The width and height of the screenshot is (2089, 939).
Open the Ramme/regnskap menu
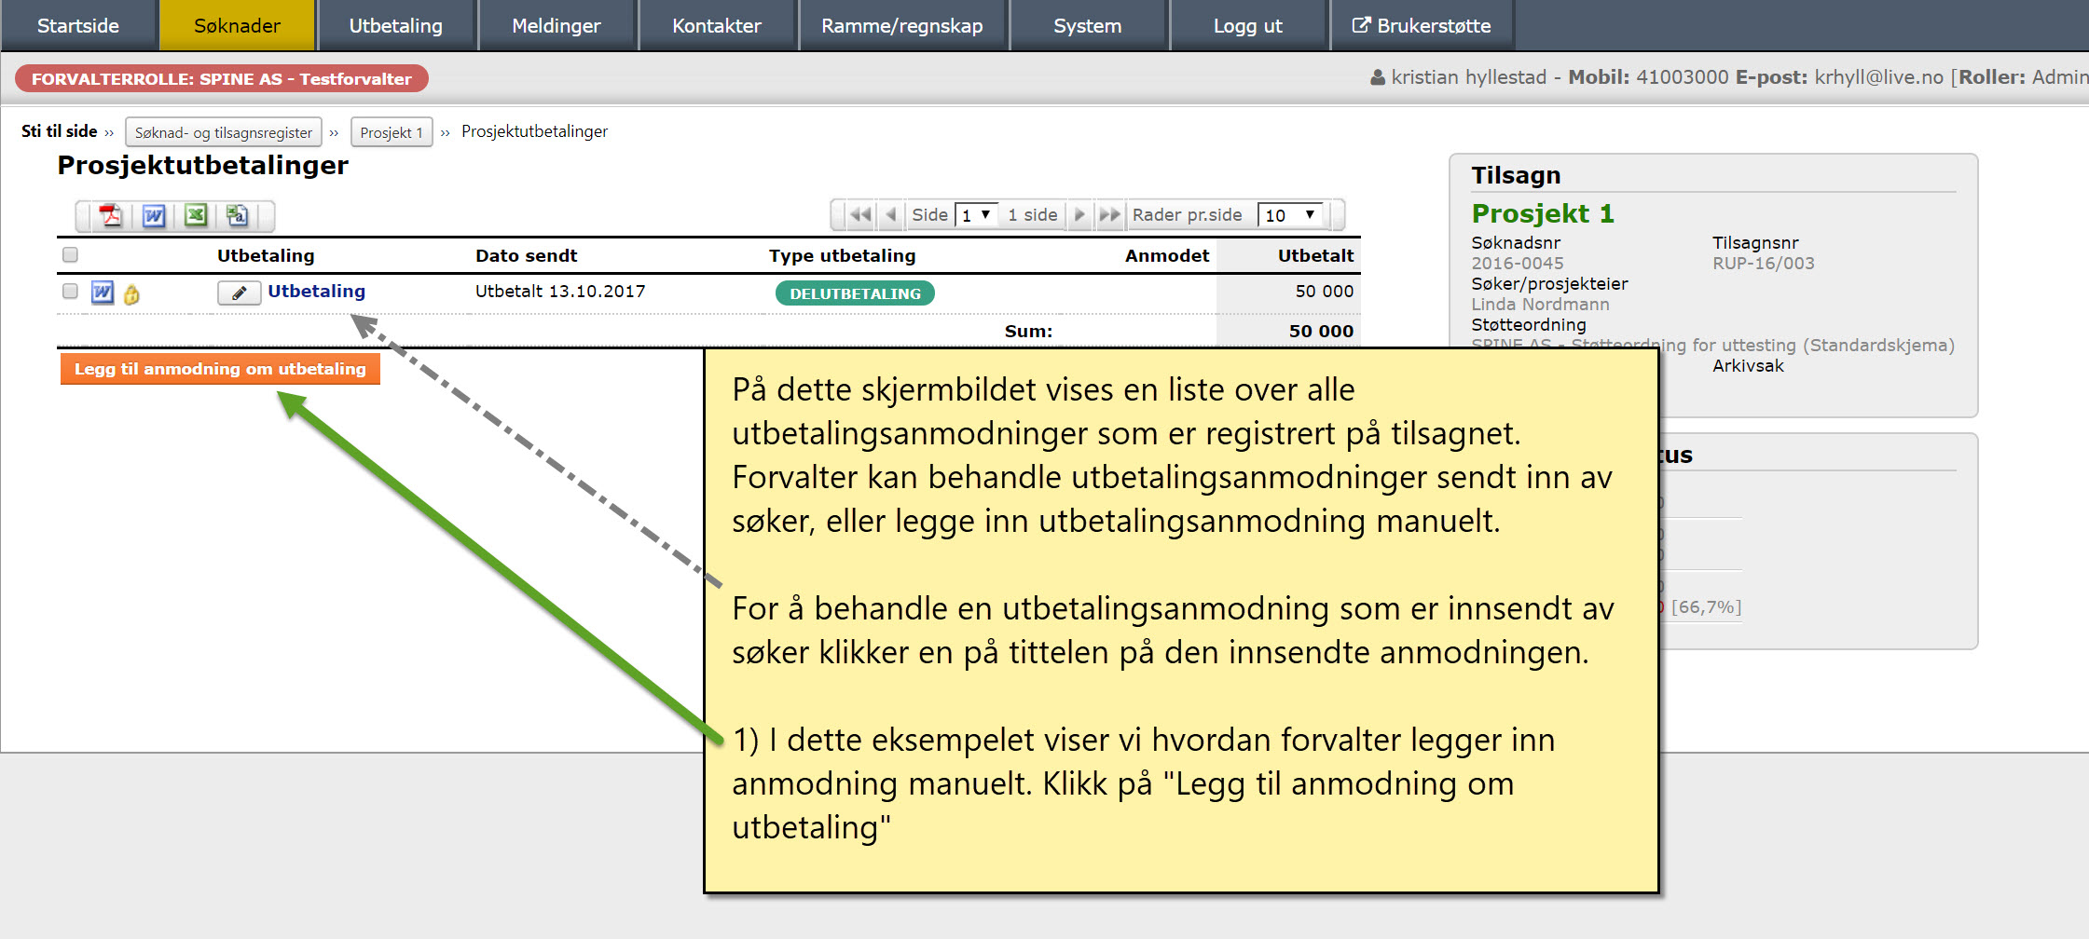(902, 25)
